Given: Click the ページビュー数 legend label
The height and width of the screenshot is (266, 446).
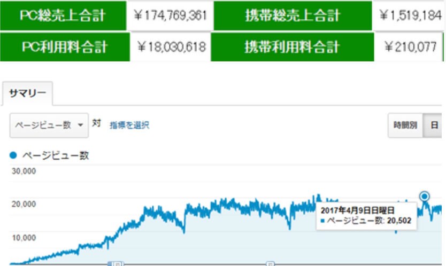Looking at the screenshot, I should click(56, 155).
